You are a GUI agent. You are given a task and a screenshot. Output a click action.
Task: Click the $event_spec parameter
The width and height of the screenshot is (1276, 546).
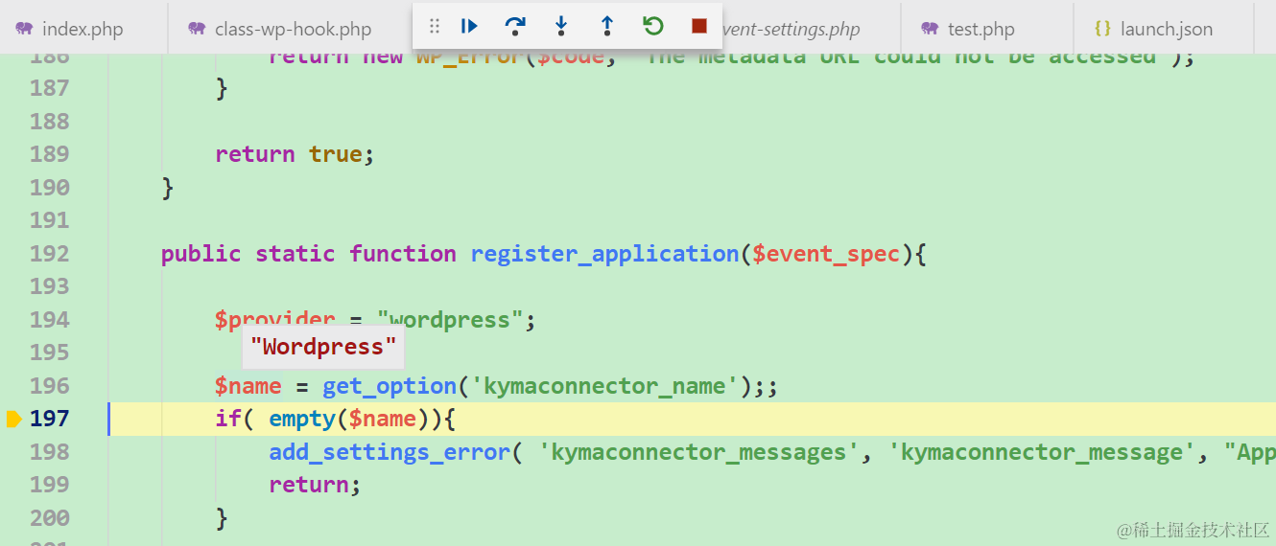(826, 254)
